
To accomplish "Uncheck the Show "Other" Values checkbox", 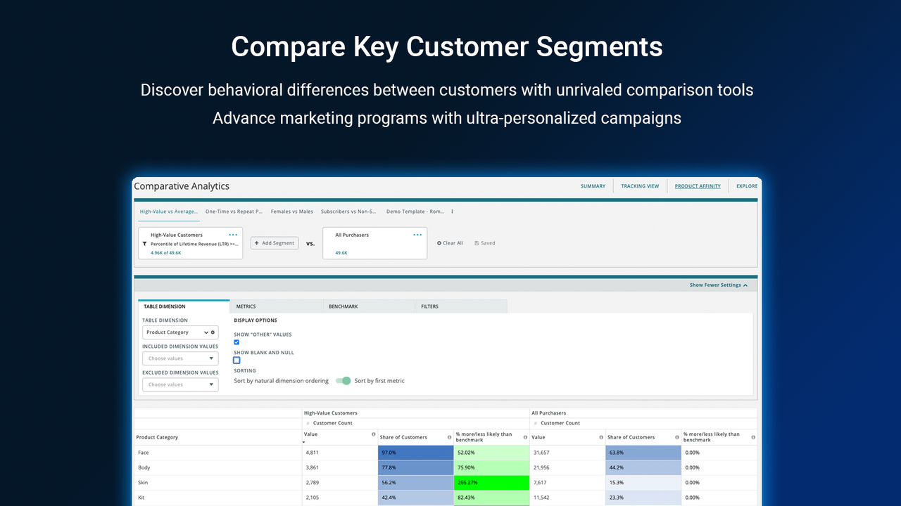I will coord(237,342).
